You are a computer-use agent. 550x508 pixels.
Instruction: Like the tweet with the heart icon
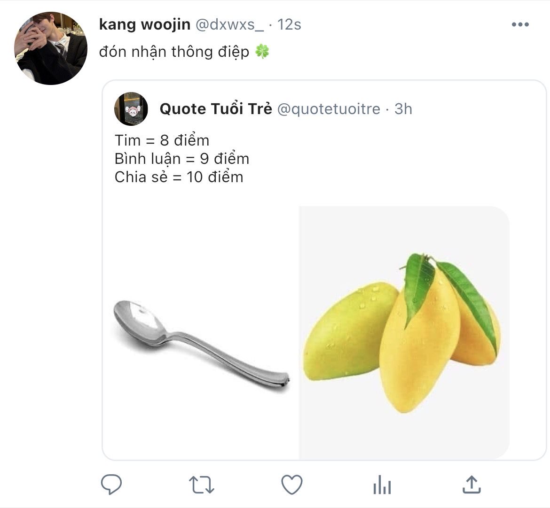pos(291,485)
